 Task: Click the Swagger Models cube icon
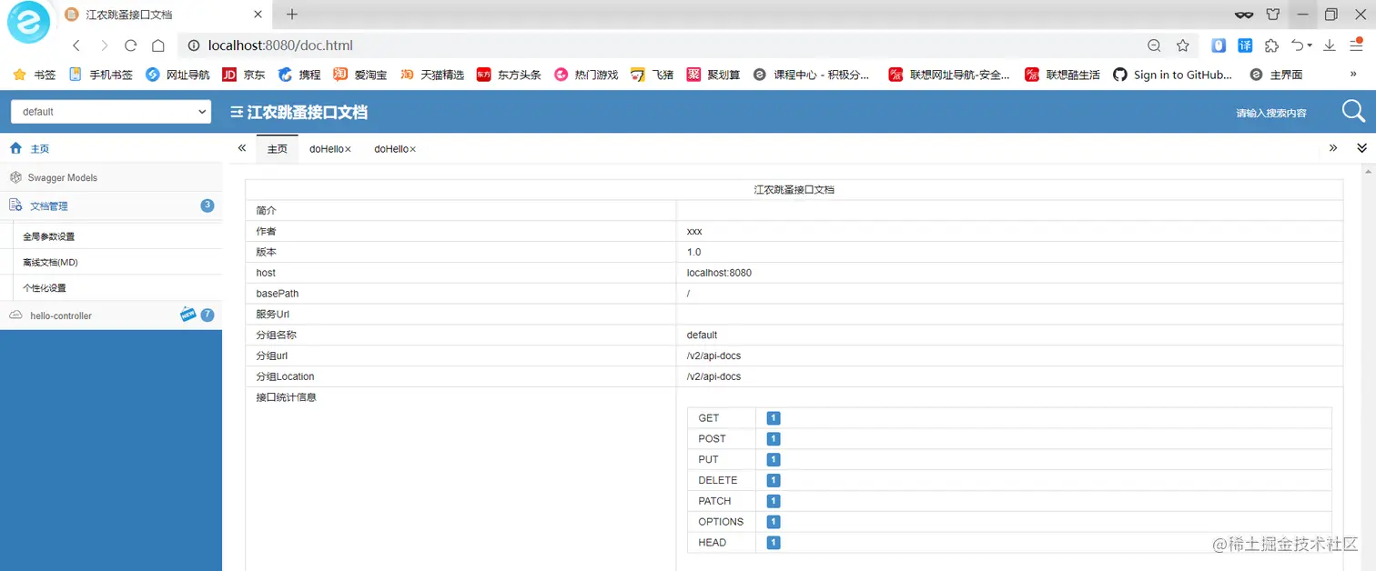(15, 177)
